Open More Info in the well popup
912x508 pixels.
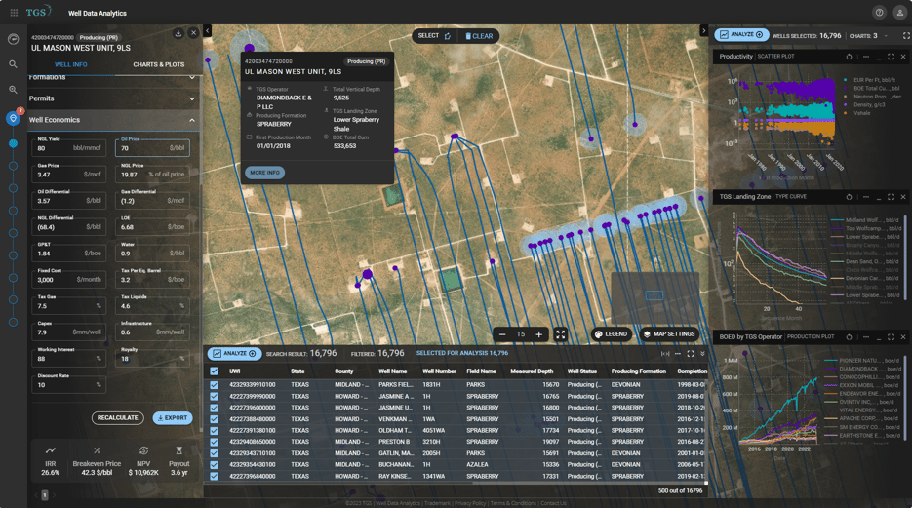click(x=264, y=173)
